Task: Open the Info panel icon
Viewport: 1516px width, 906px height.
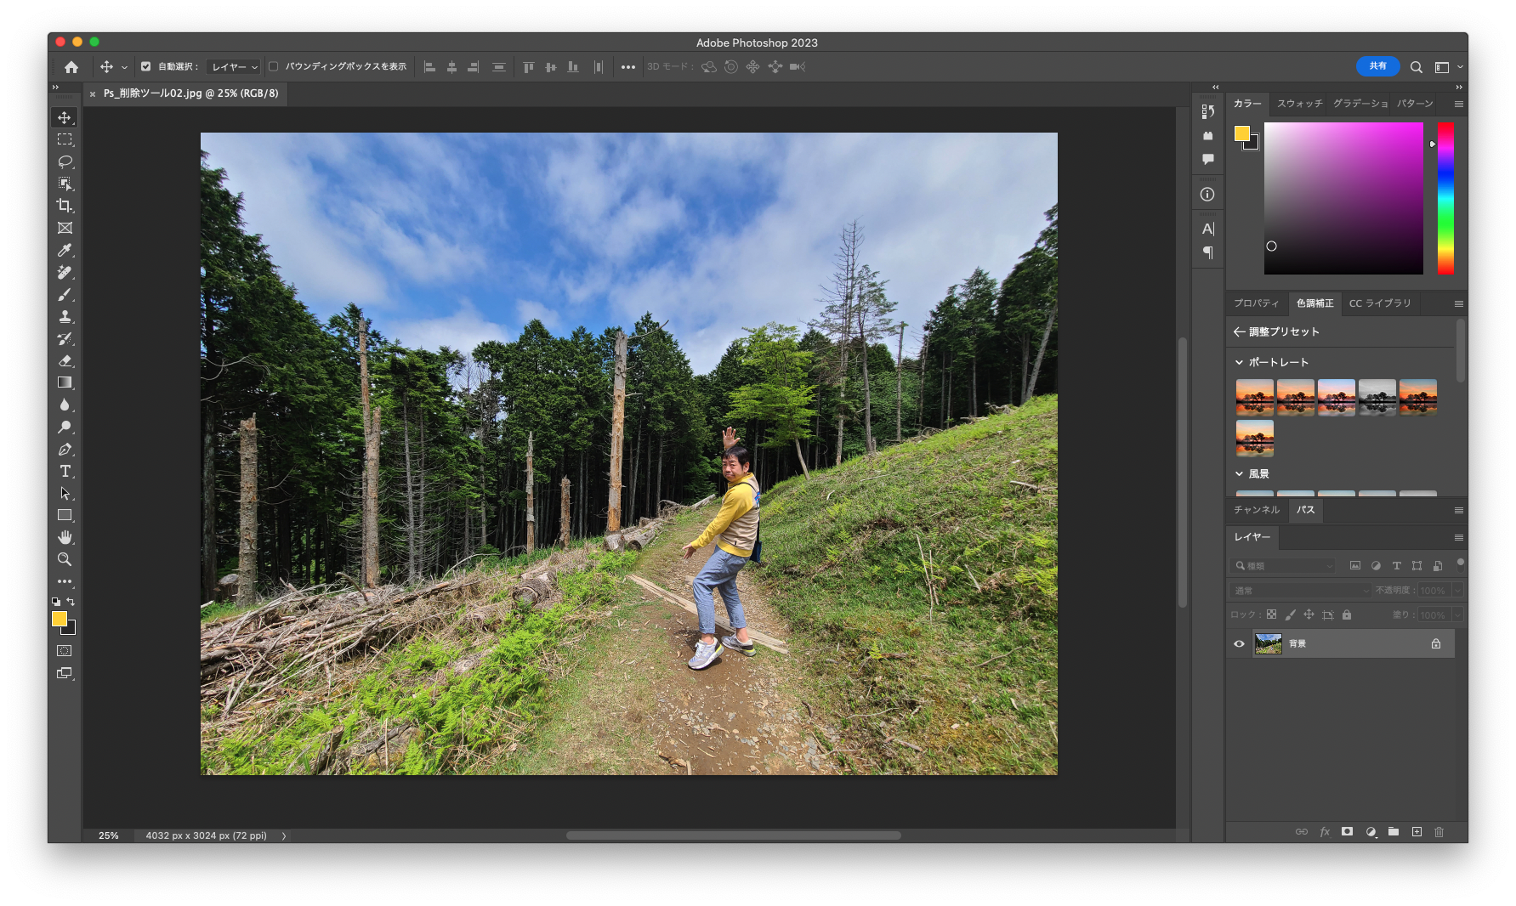Action: [1207, 195]
